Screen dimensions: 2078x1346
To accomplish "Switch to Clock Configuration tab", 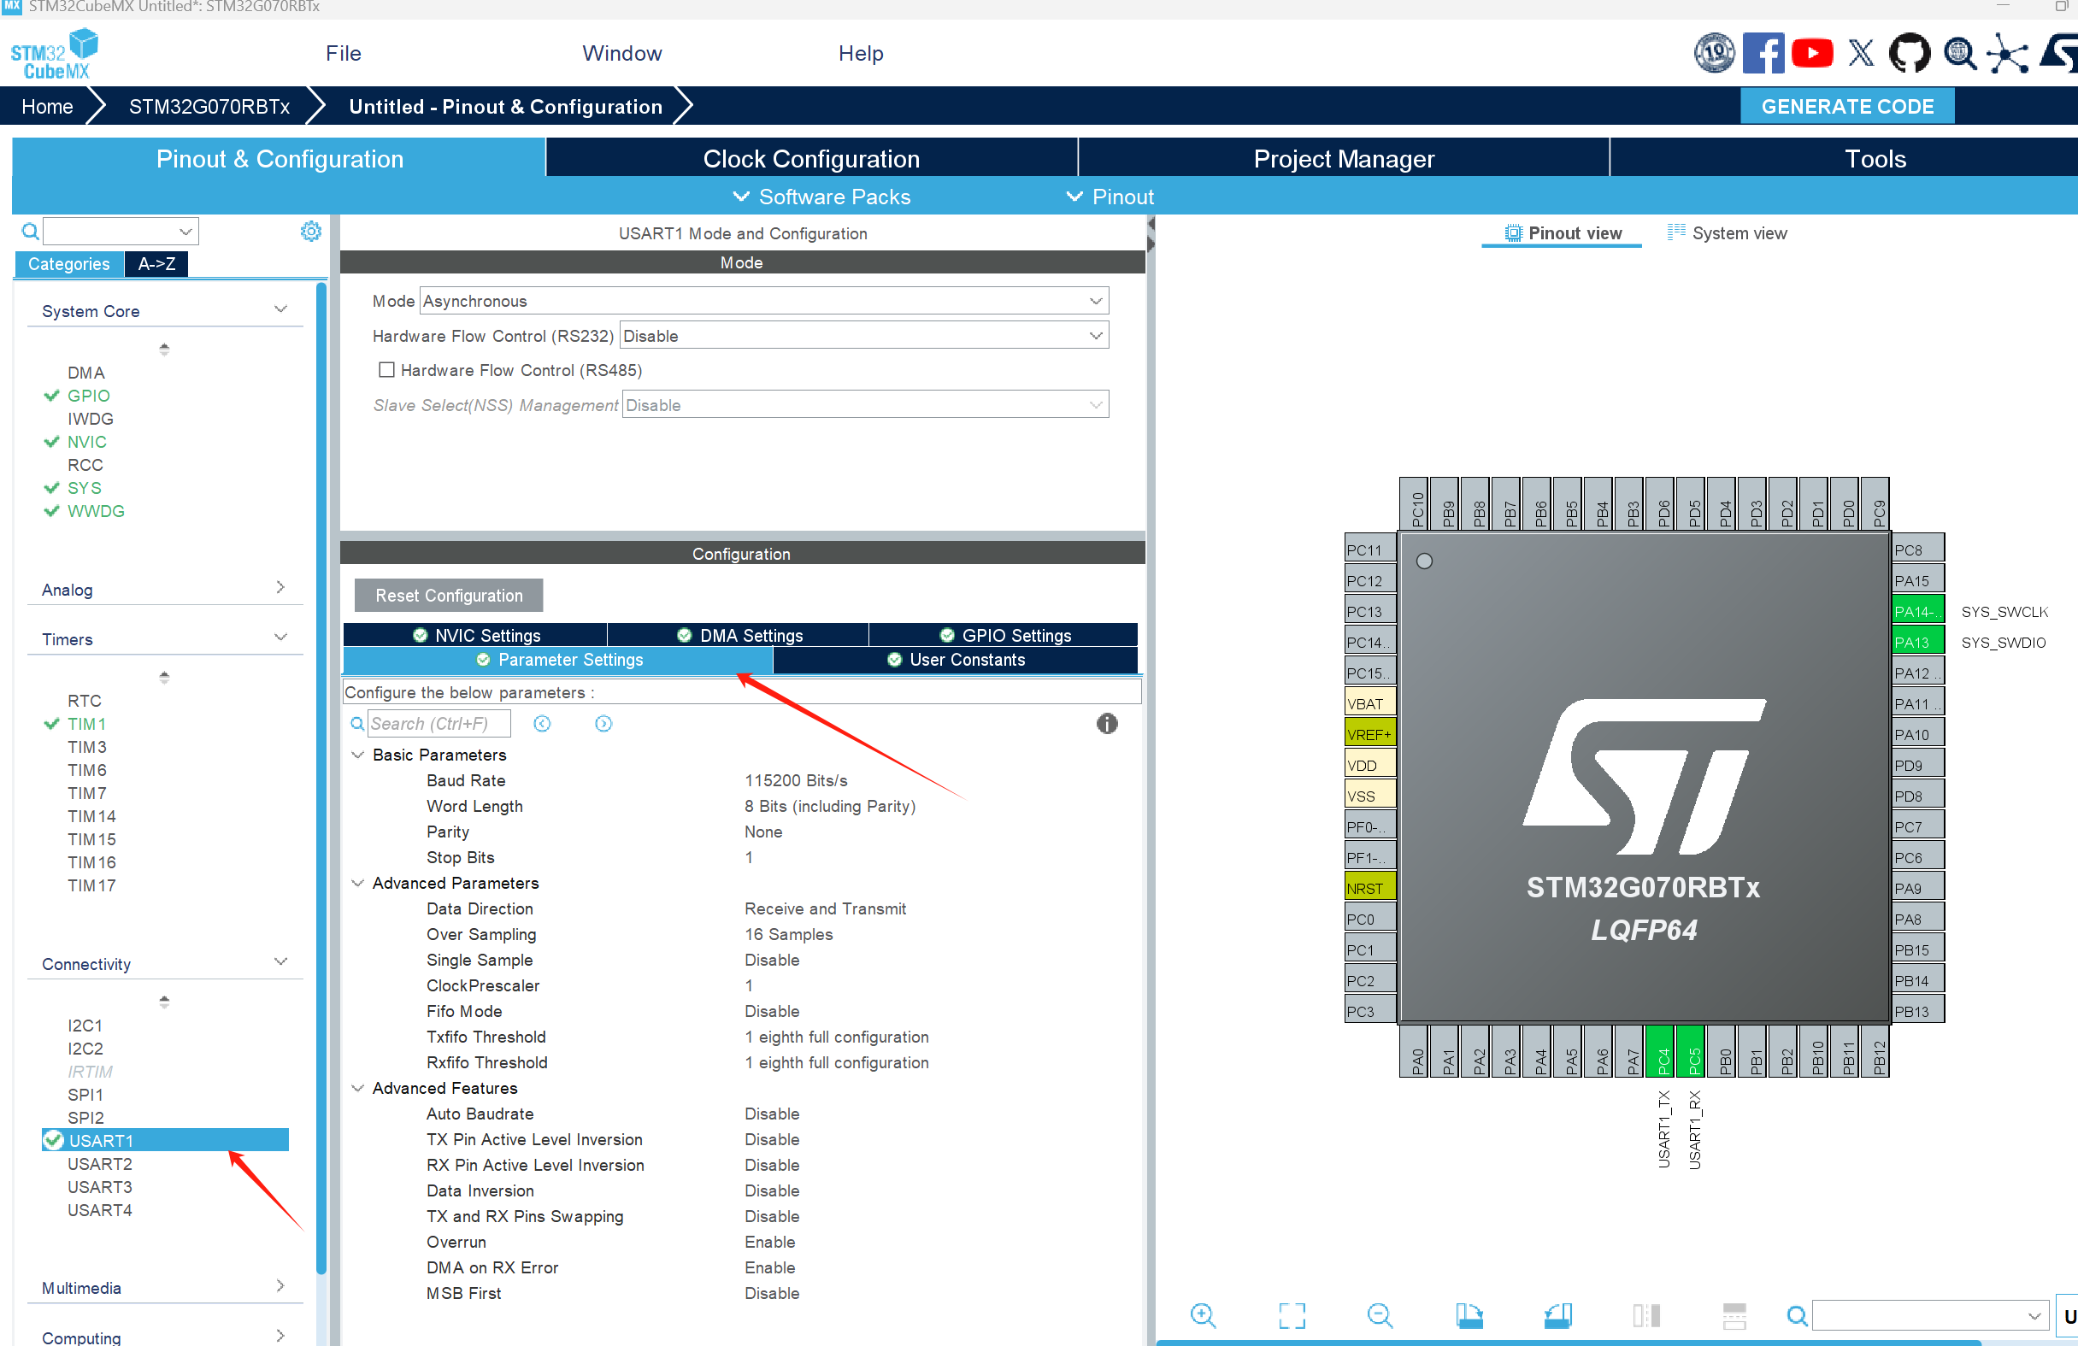I will coord(811,159).
